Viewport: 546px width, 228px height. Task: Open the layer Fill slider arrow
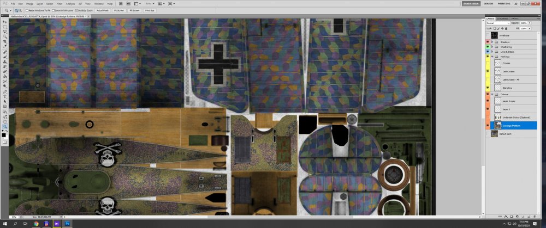pyautogui.click(x=529, y=28)
